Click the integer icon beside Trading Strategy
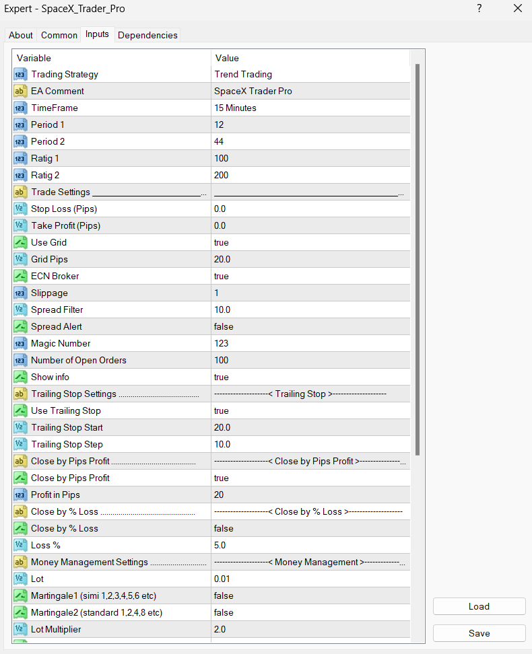Image resolution: width=532 pixels, height=654 pixels. pyautogui.click(x=20, y=75)
